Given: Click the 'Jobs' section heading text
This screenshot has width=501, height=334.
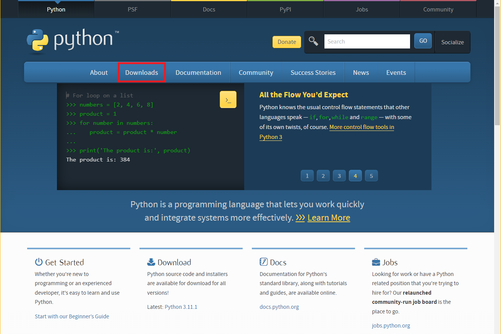Looking at the screenshot, I should (390, 262).
